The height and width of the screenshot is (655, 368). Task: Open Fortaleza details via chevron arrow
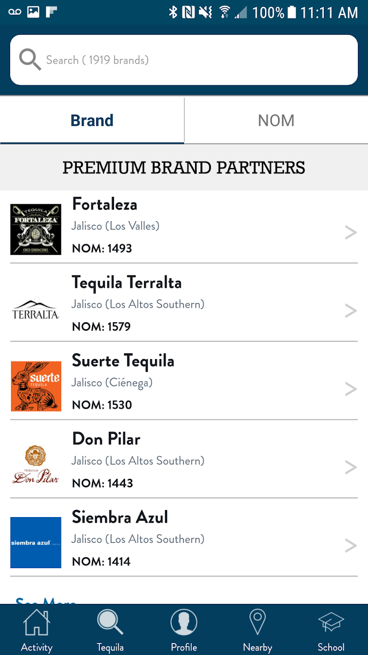(x=351, y=232)
